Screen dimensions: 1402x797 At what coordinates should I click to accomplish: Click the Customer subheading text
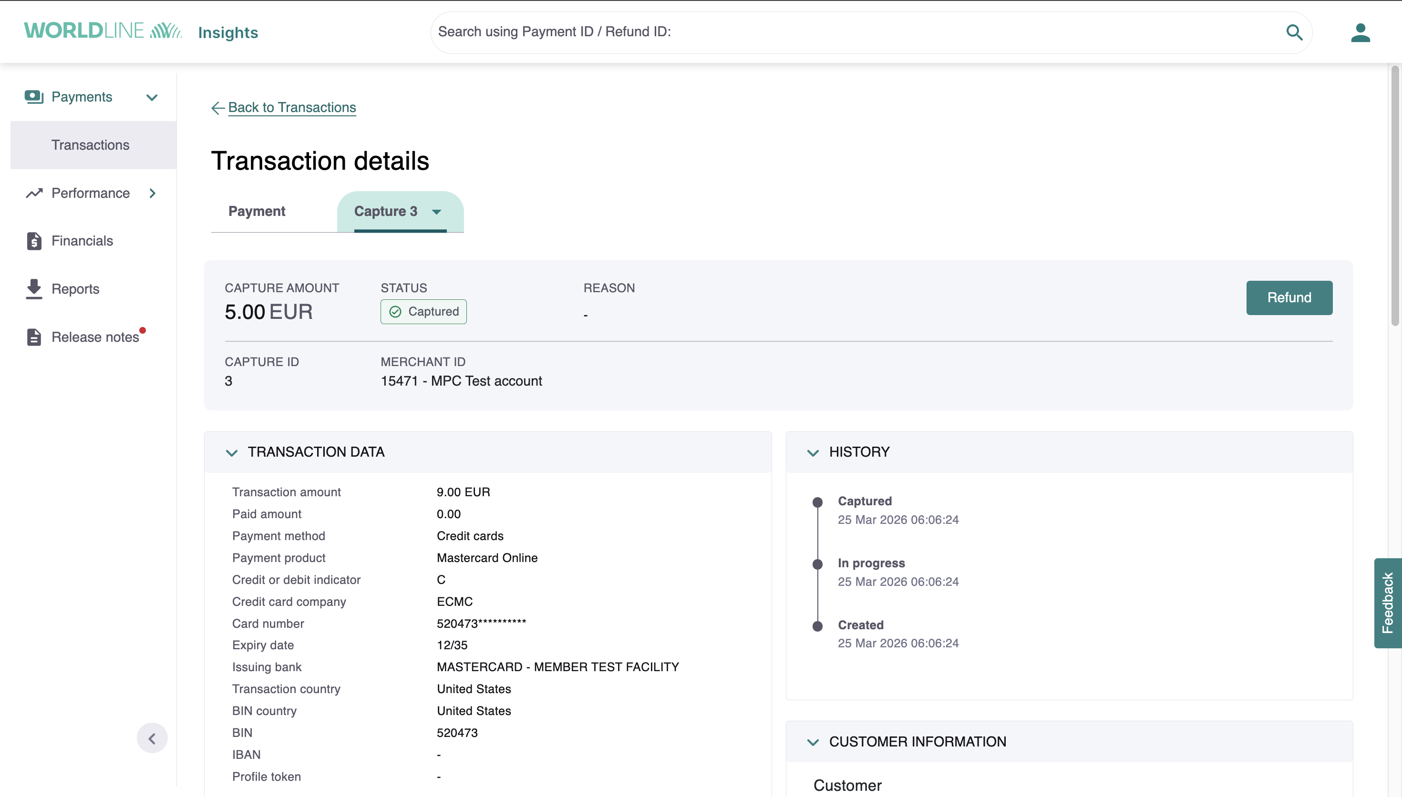847,786
